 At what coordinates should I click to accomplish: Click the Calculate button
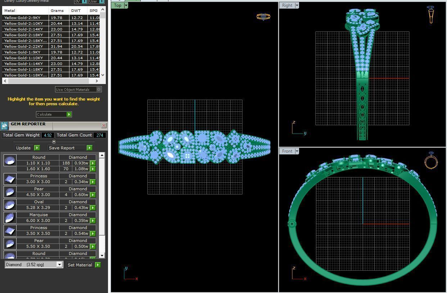54,114
